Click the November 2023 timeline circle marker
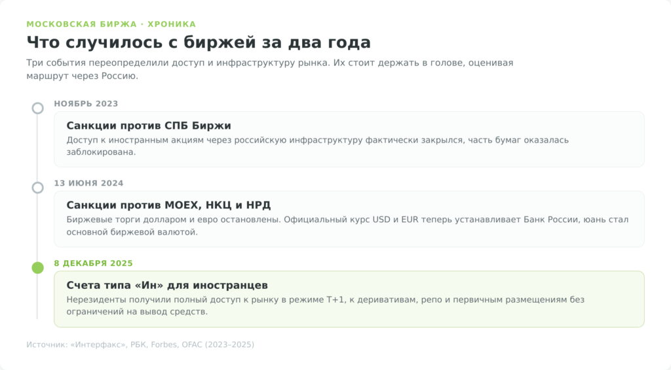The height and width of the screenshot is (370, 671). (37, 109)
